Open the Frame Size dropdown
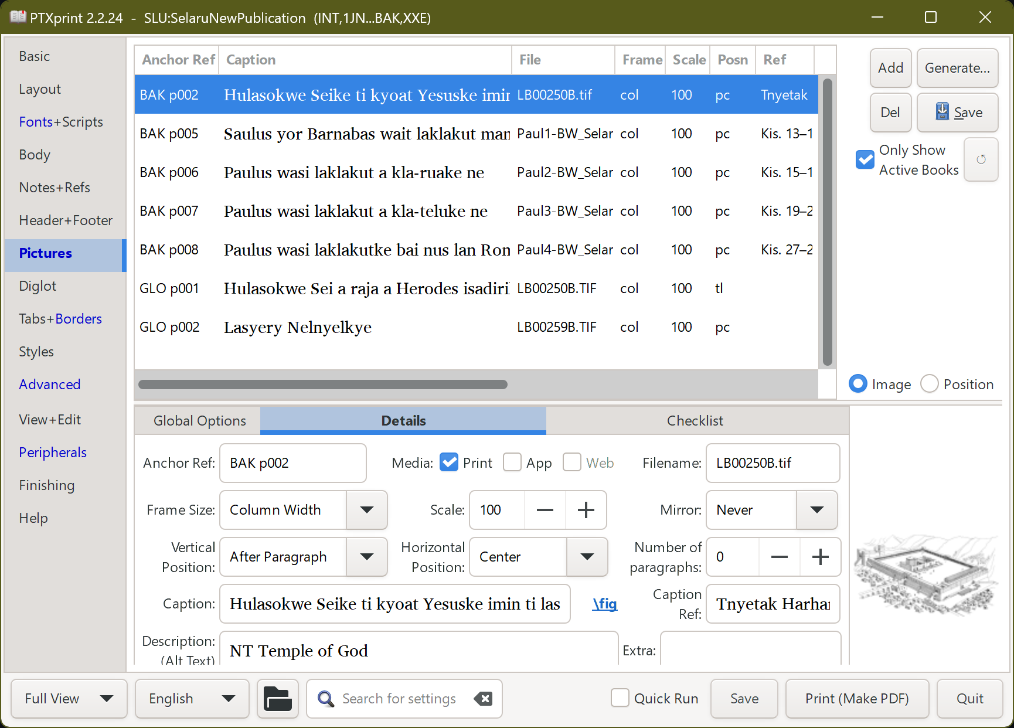The height and width of the screenshot is (728, 1014). point(367,510)
